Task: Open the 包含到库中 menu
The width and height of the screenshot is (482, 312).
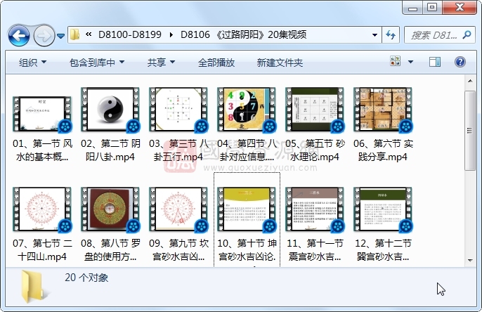Action: point(96,63)
